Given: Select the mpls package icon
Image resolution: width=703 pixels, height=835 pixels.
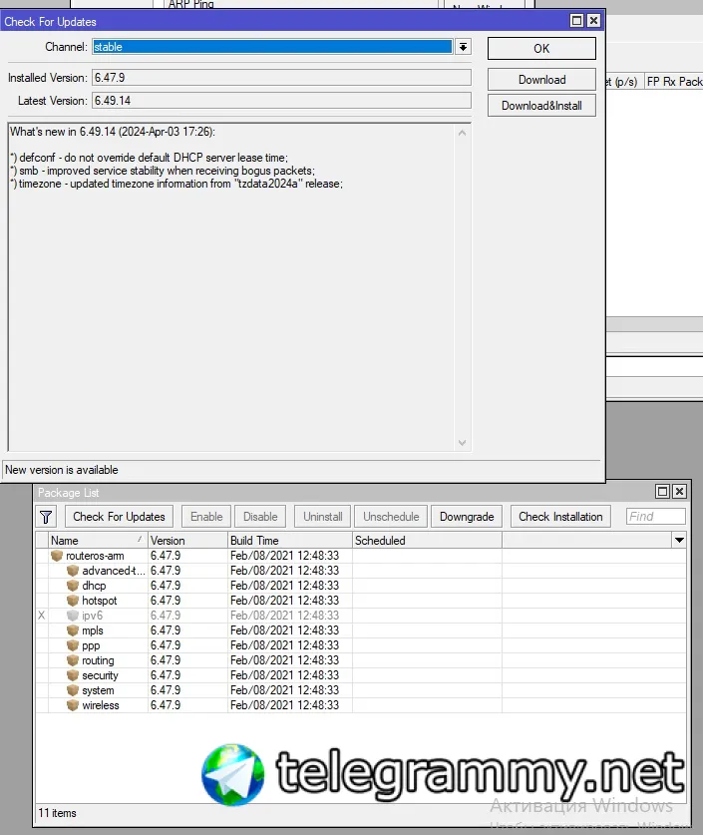Looking at the screenshot, I should [x=73, y=630].
